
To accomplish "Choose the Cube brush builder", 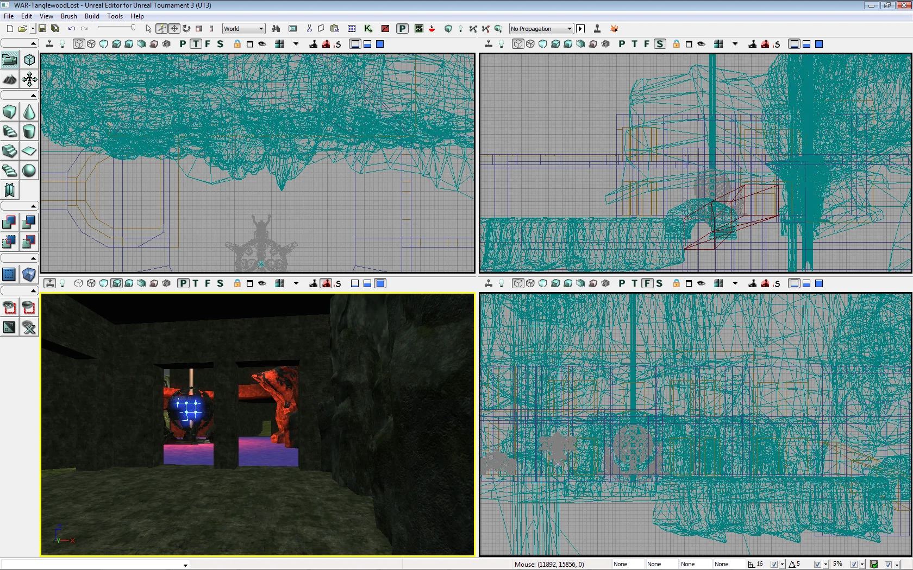I will point(10,112).
